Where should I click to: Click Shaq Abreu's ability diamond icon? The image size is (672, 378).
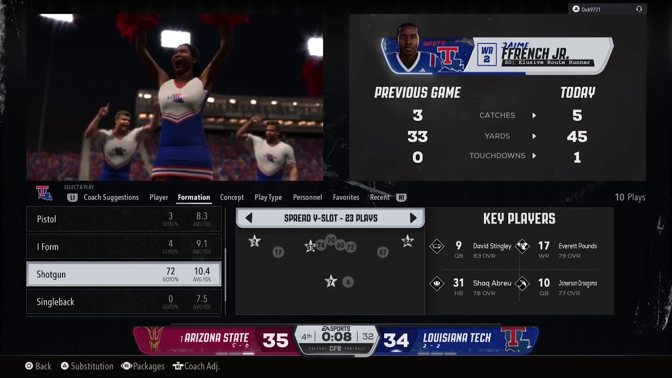(x=437, y=283)
